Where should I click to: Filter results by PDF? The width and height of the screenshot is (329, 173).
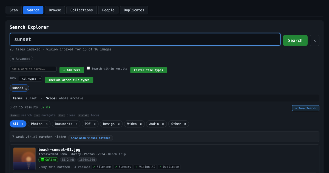coord(90,124)
